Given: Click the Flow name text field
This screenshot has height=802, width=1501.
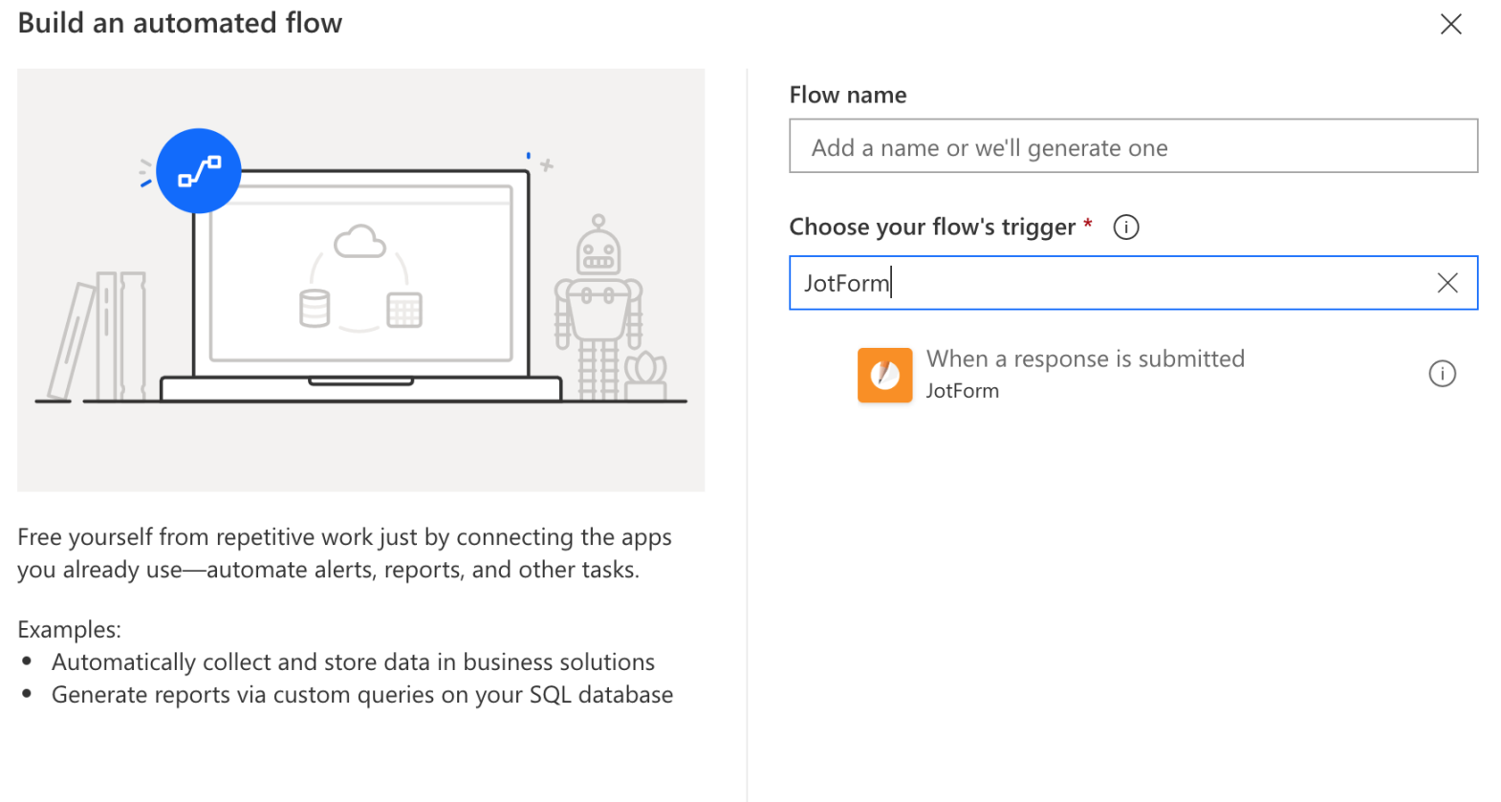Looking at the screenshot, I should 1133,146.
